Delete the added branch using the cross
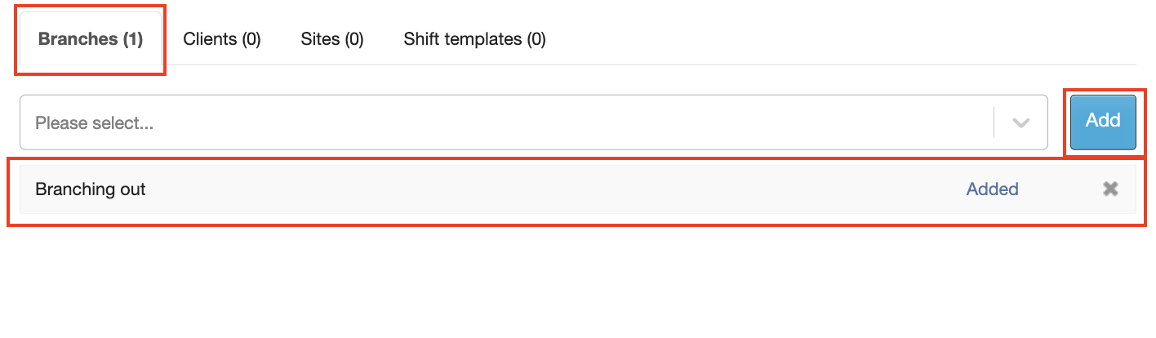The height and width of the screenshot is (338, 1156). [1109, 189]
